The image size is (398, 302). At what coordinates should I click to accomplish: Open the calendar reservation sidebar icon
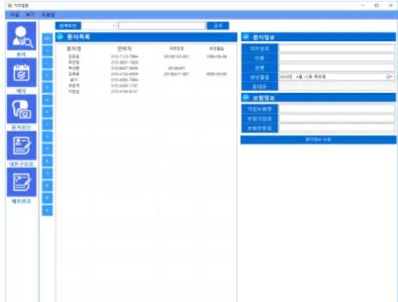tap(22, 73)
